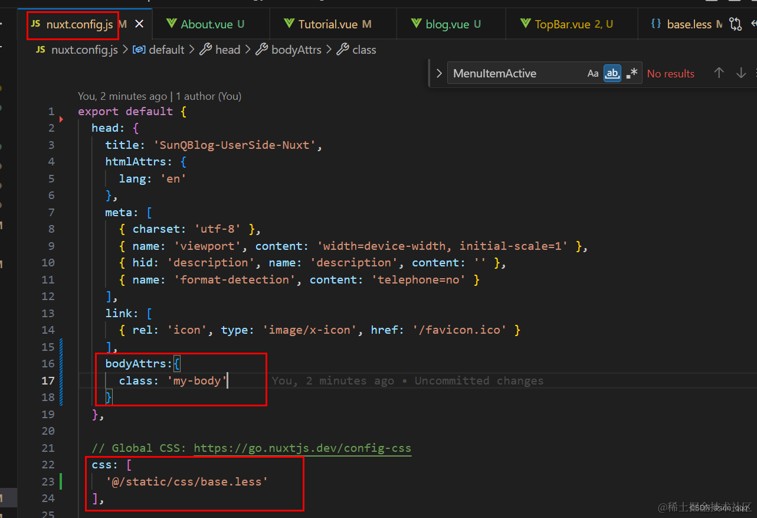Click the wrench icon beside 'head' breadcrumb

205,50
